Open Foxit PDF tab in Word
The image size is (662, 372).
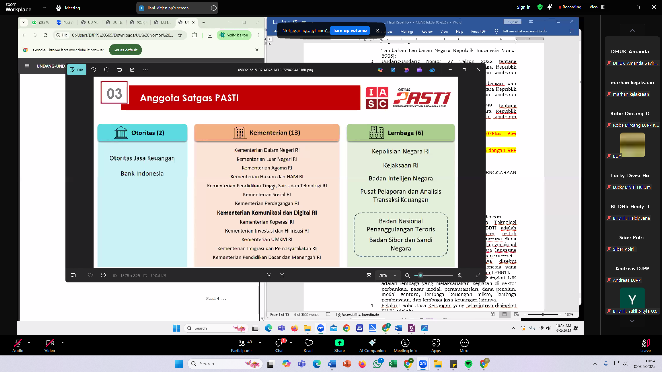(x=478, y=31)
